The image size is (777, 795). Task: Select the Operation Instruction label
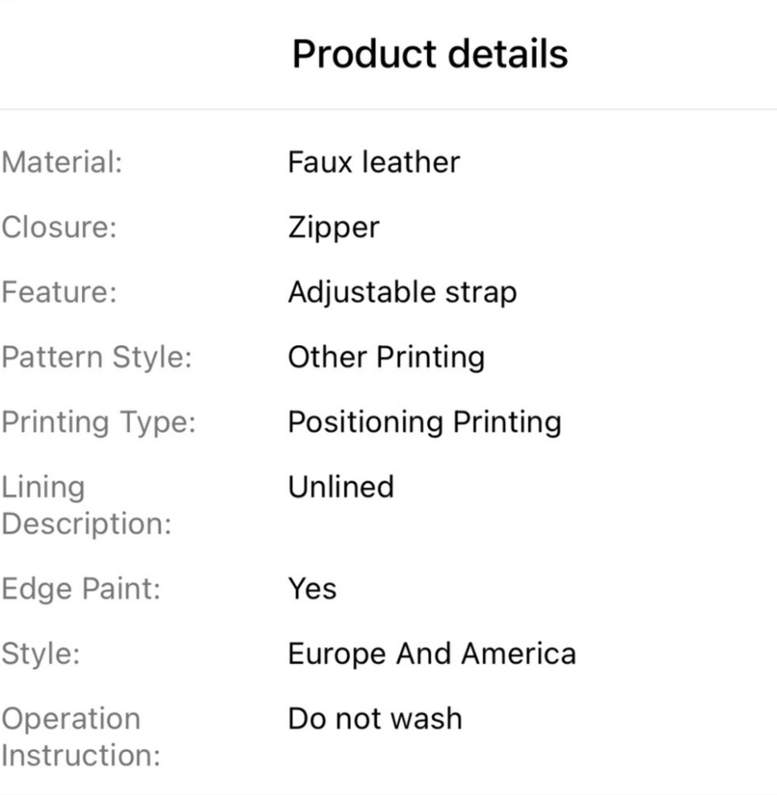[80, 737]
